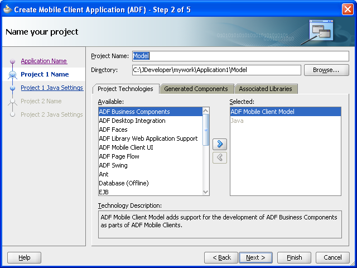
Task: Browse for the project directory
Action: (326, 70)
